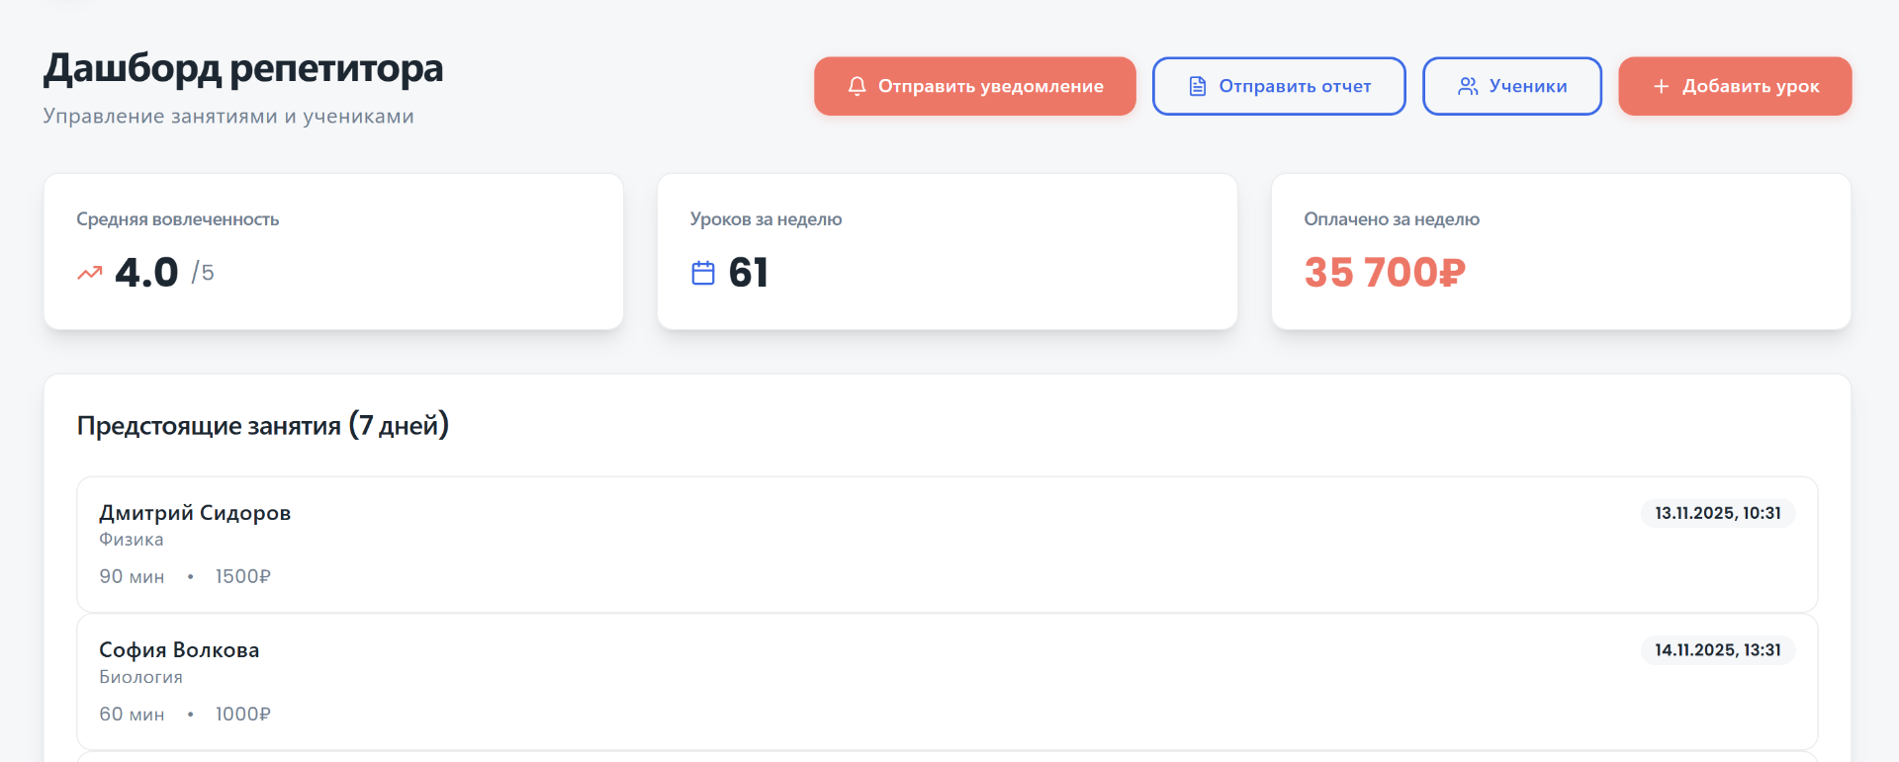Click the document icon beside Отправить отчет

(1197, 86)
